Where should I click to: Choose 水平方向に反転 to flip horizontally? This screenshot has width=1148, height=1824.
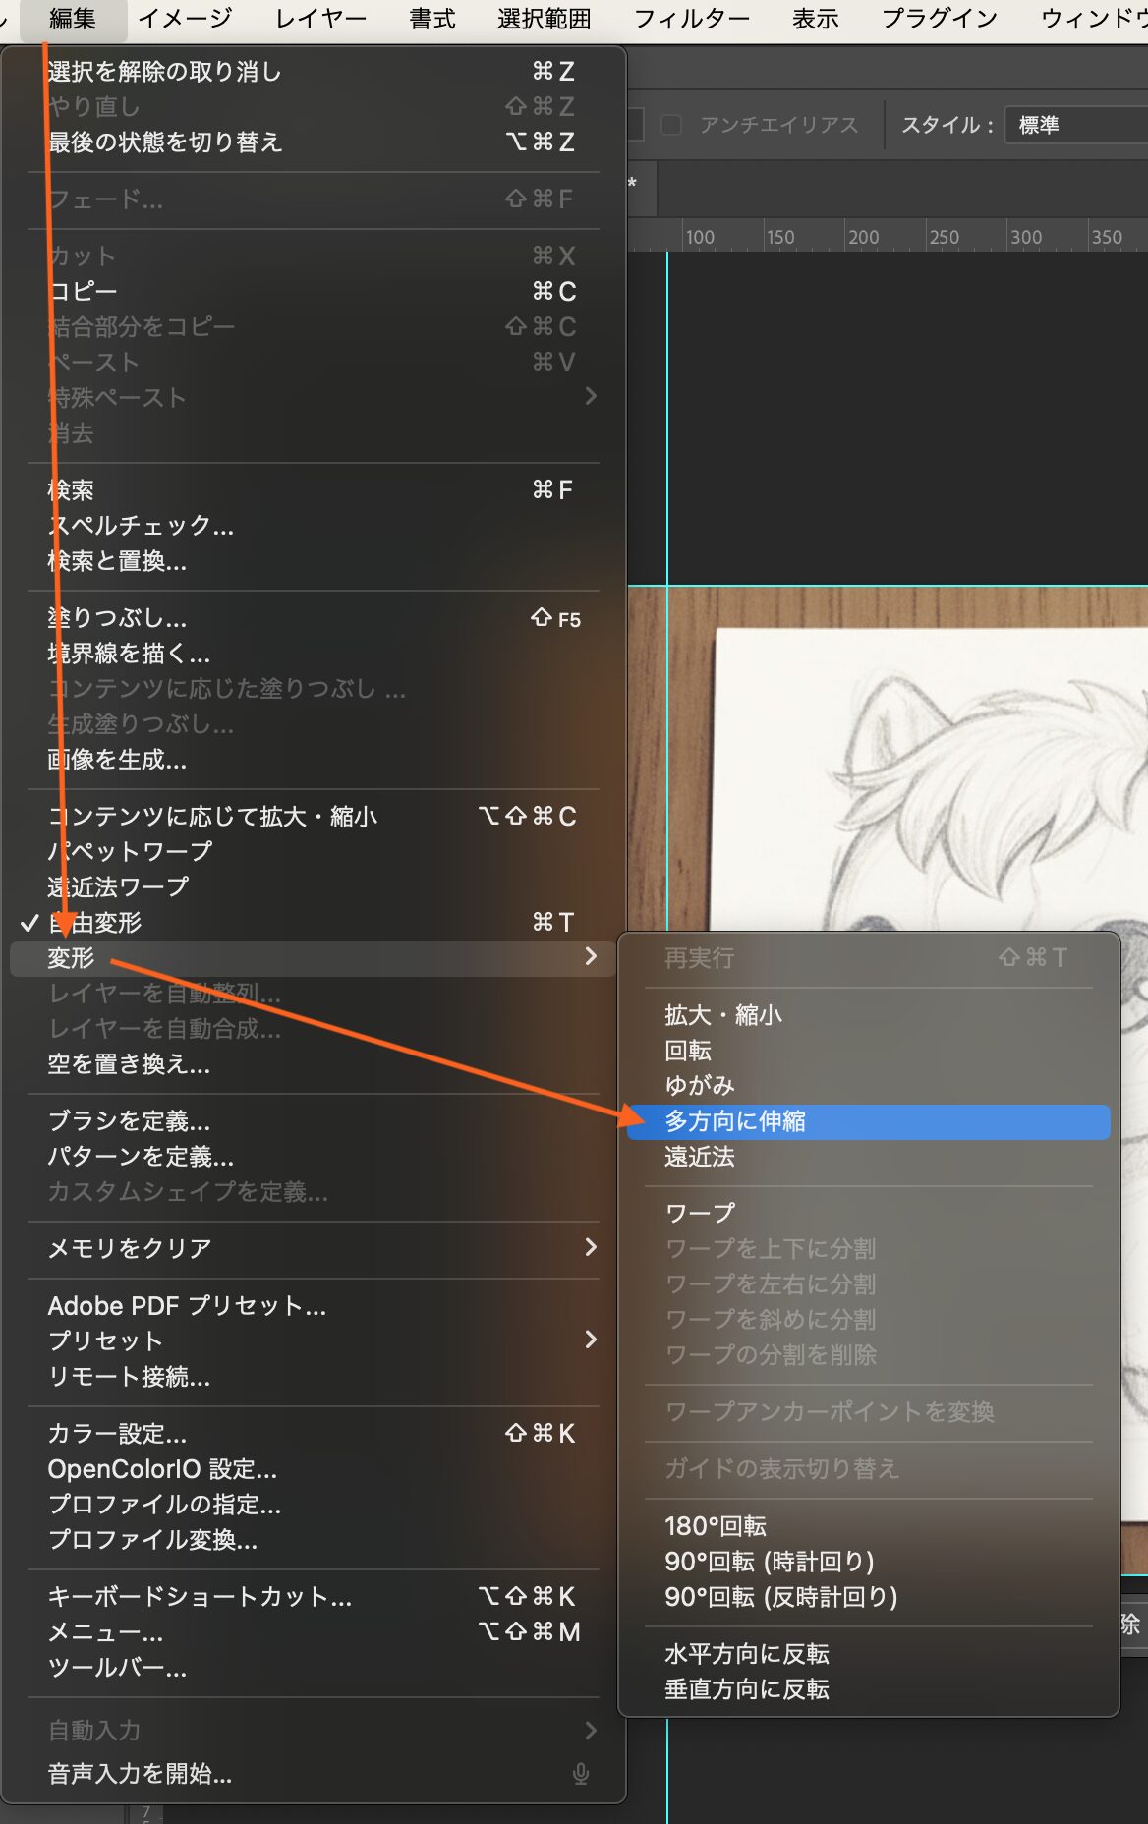747,1654
